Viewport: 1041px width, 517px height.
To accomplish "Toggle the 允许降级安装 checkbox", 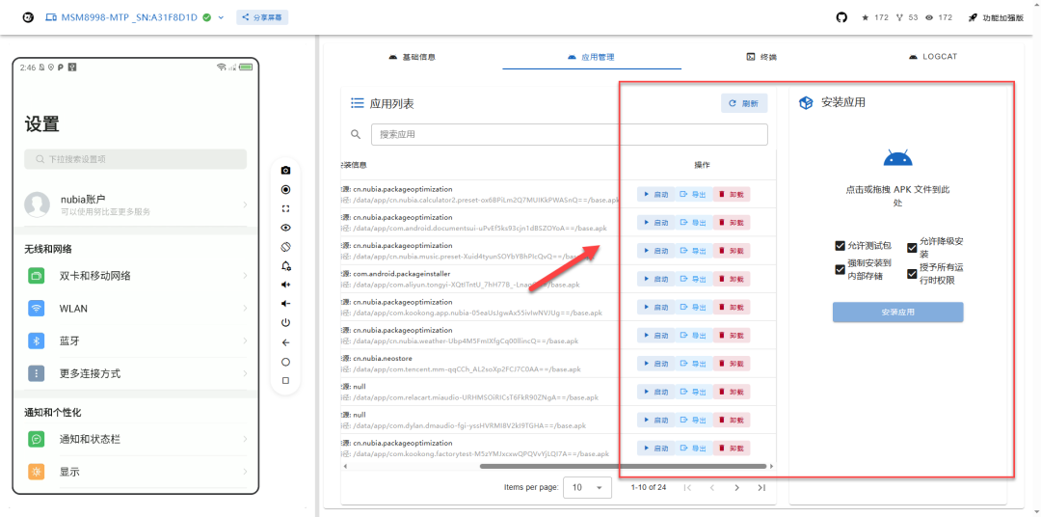I will (x=912, y=248).
